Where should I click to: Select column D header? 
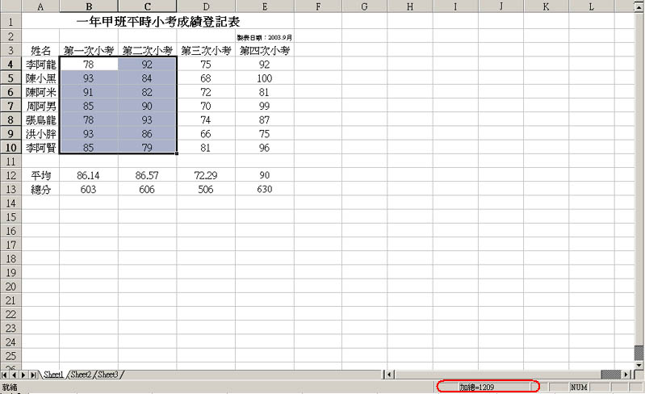tap(206, 6)
